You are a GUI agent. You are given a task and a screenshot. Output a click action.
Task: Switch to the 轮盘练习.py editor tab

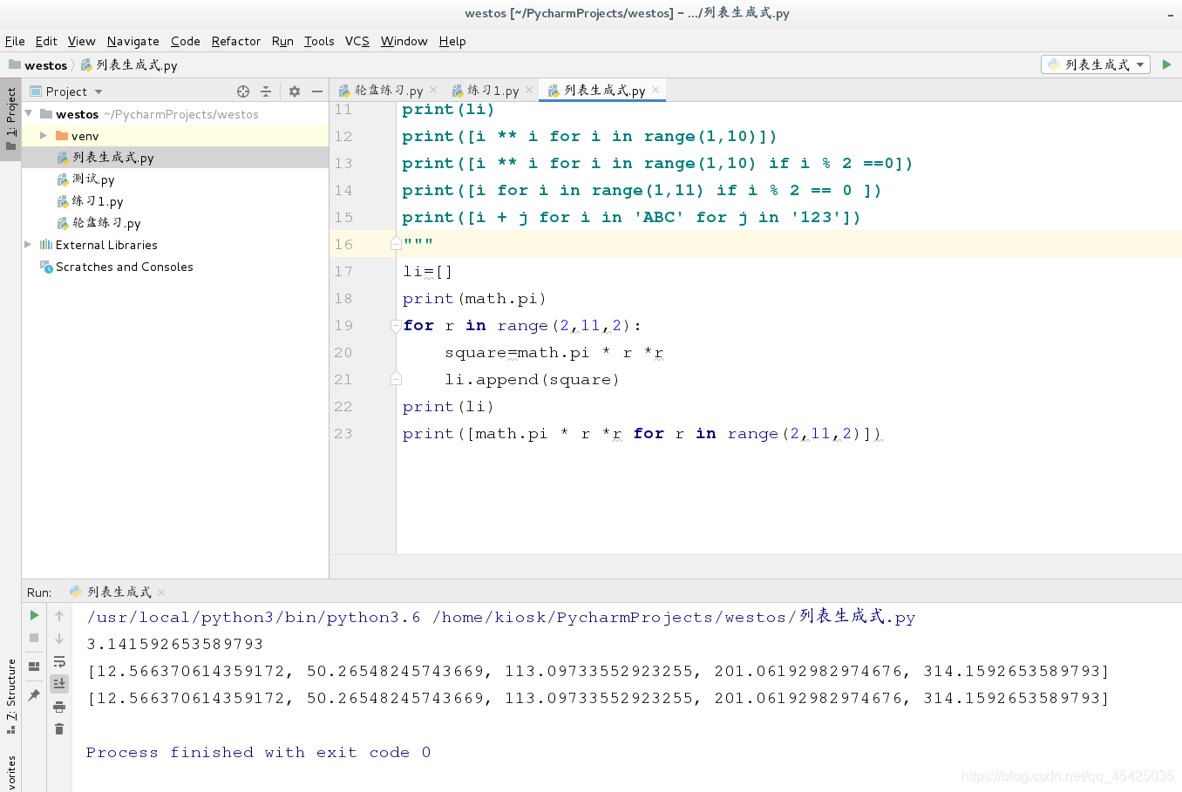click(x=388, y=91)
